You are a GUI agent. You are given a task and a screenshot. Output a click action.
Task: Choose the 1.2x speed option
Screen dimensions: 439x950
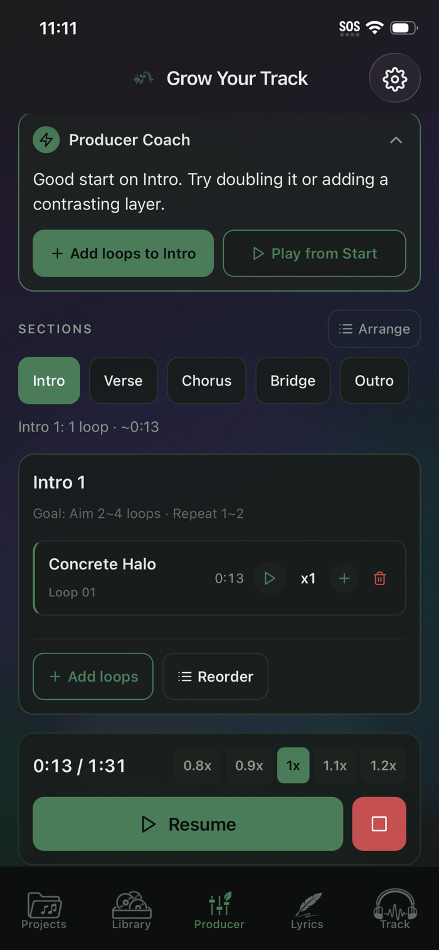[383, 766]
